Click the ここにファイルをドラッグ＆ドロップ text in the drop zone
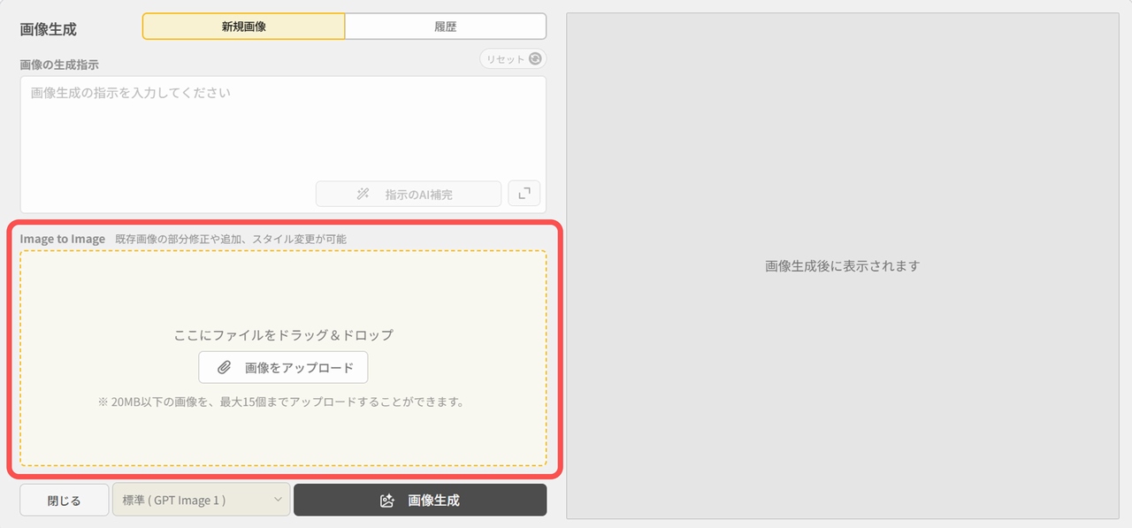 [x=283, y=335]
